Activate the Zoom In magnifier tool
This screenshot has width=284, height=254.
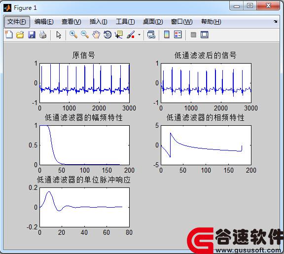[73, 35]
